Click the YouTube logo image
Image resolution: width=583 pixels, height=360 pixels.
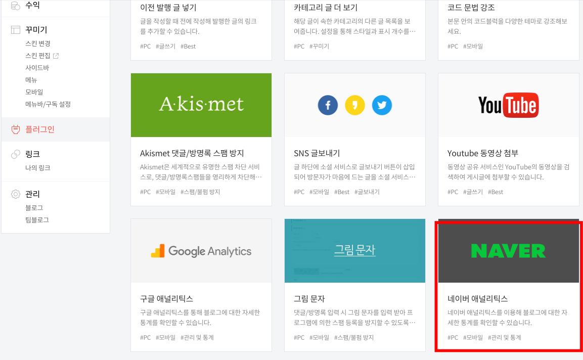(508, 105)
